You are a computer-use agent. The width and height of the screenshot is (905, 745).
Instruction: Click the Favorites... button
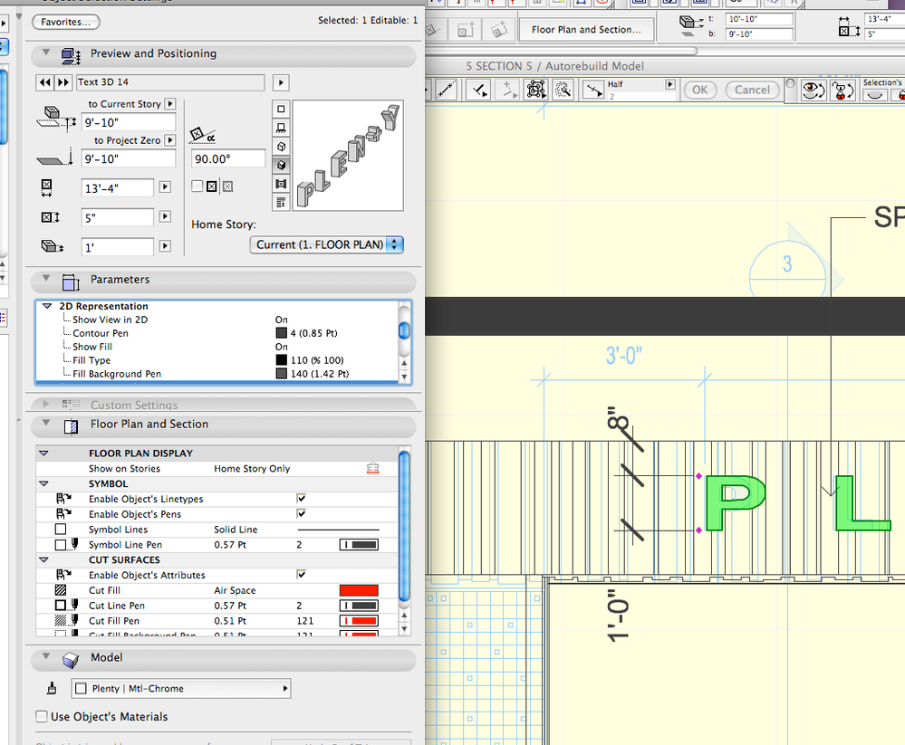click(65, 22)
